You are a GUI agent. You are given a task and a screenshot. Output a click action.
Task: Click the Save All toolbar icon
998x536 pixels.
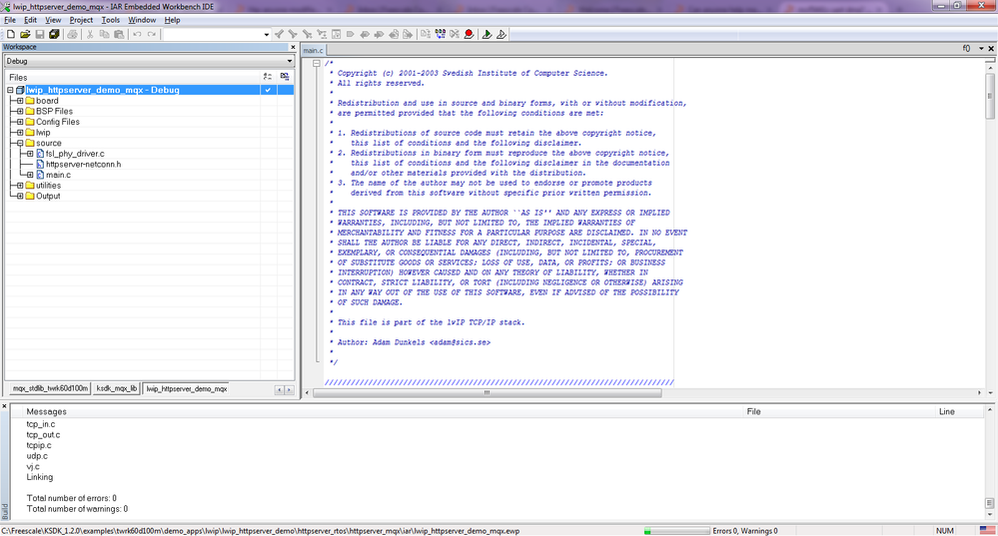[x=54, y=34]
